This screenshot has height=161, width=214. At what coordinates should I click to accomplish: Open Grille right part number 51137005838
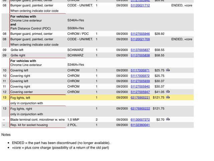(140, 55)
